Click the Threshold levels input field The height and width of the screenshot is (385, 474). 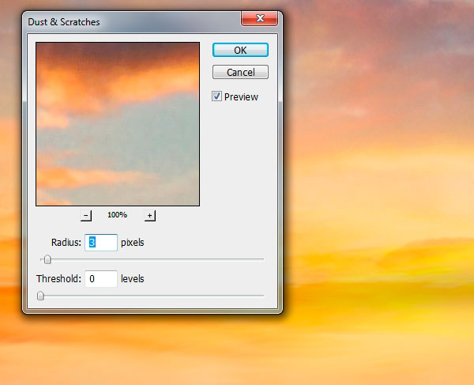pos(101,279)
